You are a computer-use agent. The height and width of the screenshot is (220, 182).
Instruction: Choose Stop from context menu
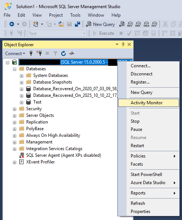pos(148,121)
